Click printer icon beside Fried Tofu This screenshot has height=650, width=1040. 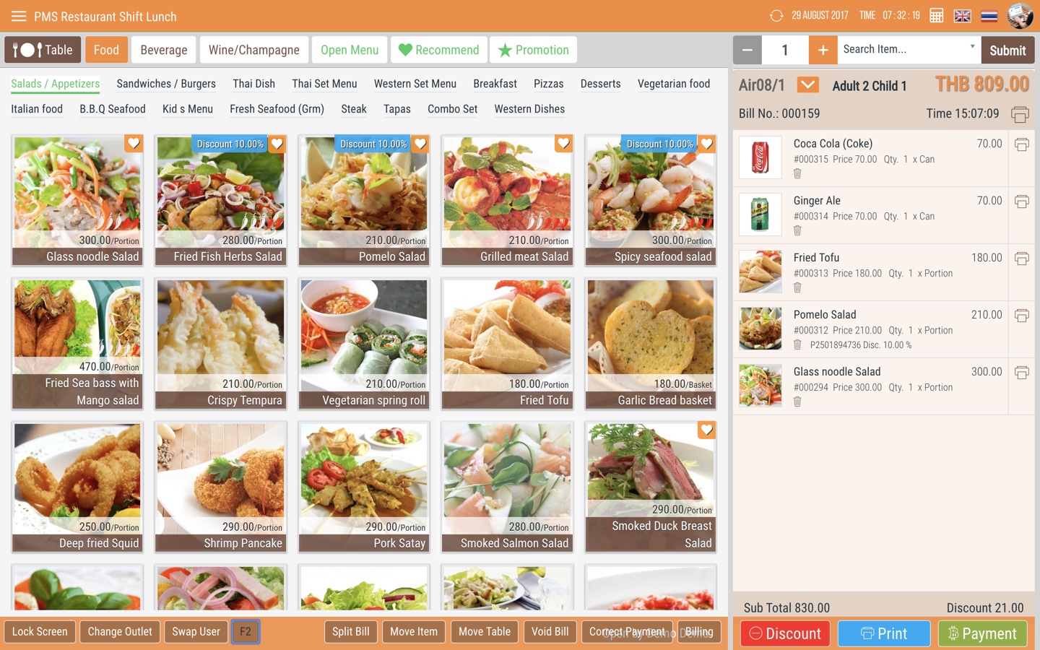tap(1021, 259)
